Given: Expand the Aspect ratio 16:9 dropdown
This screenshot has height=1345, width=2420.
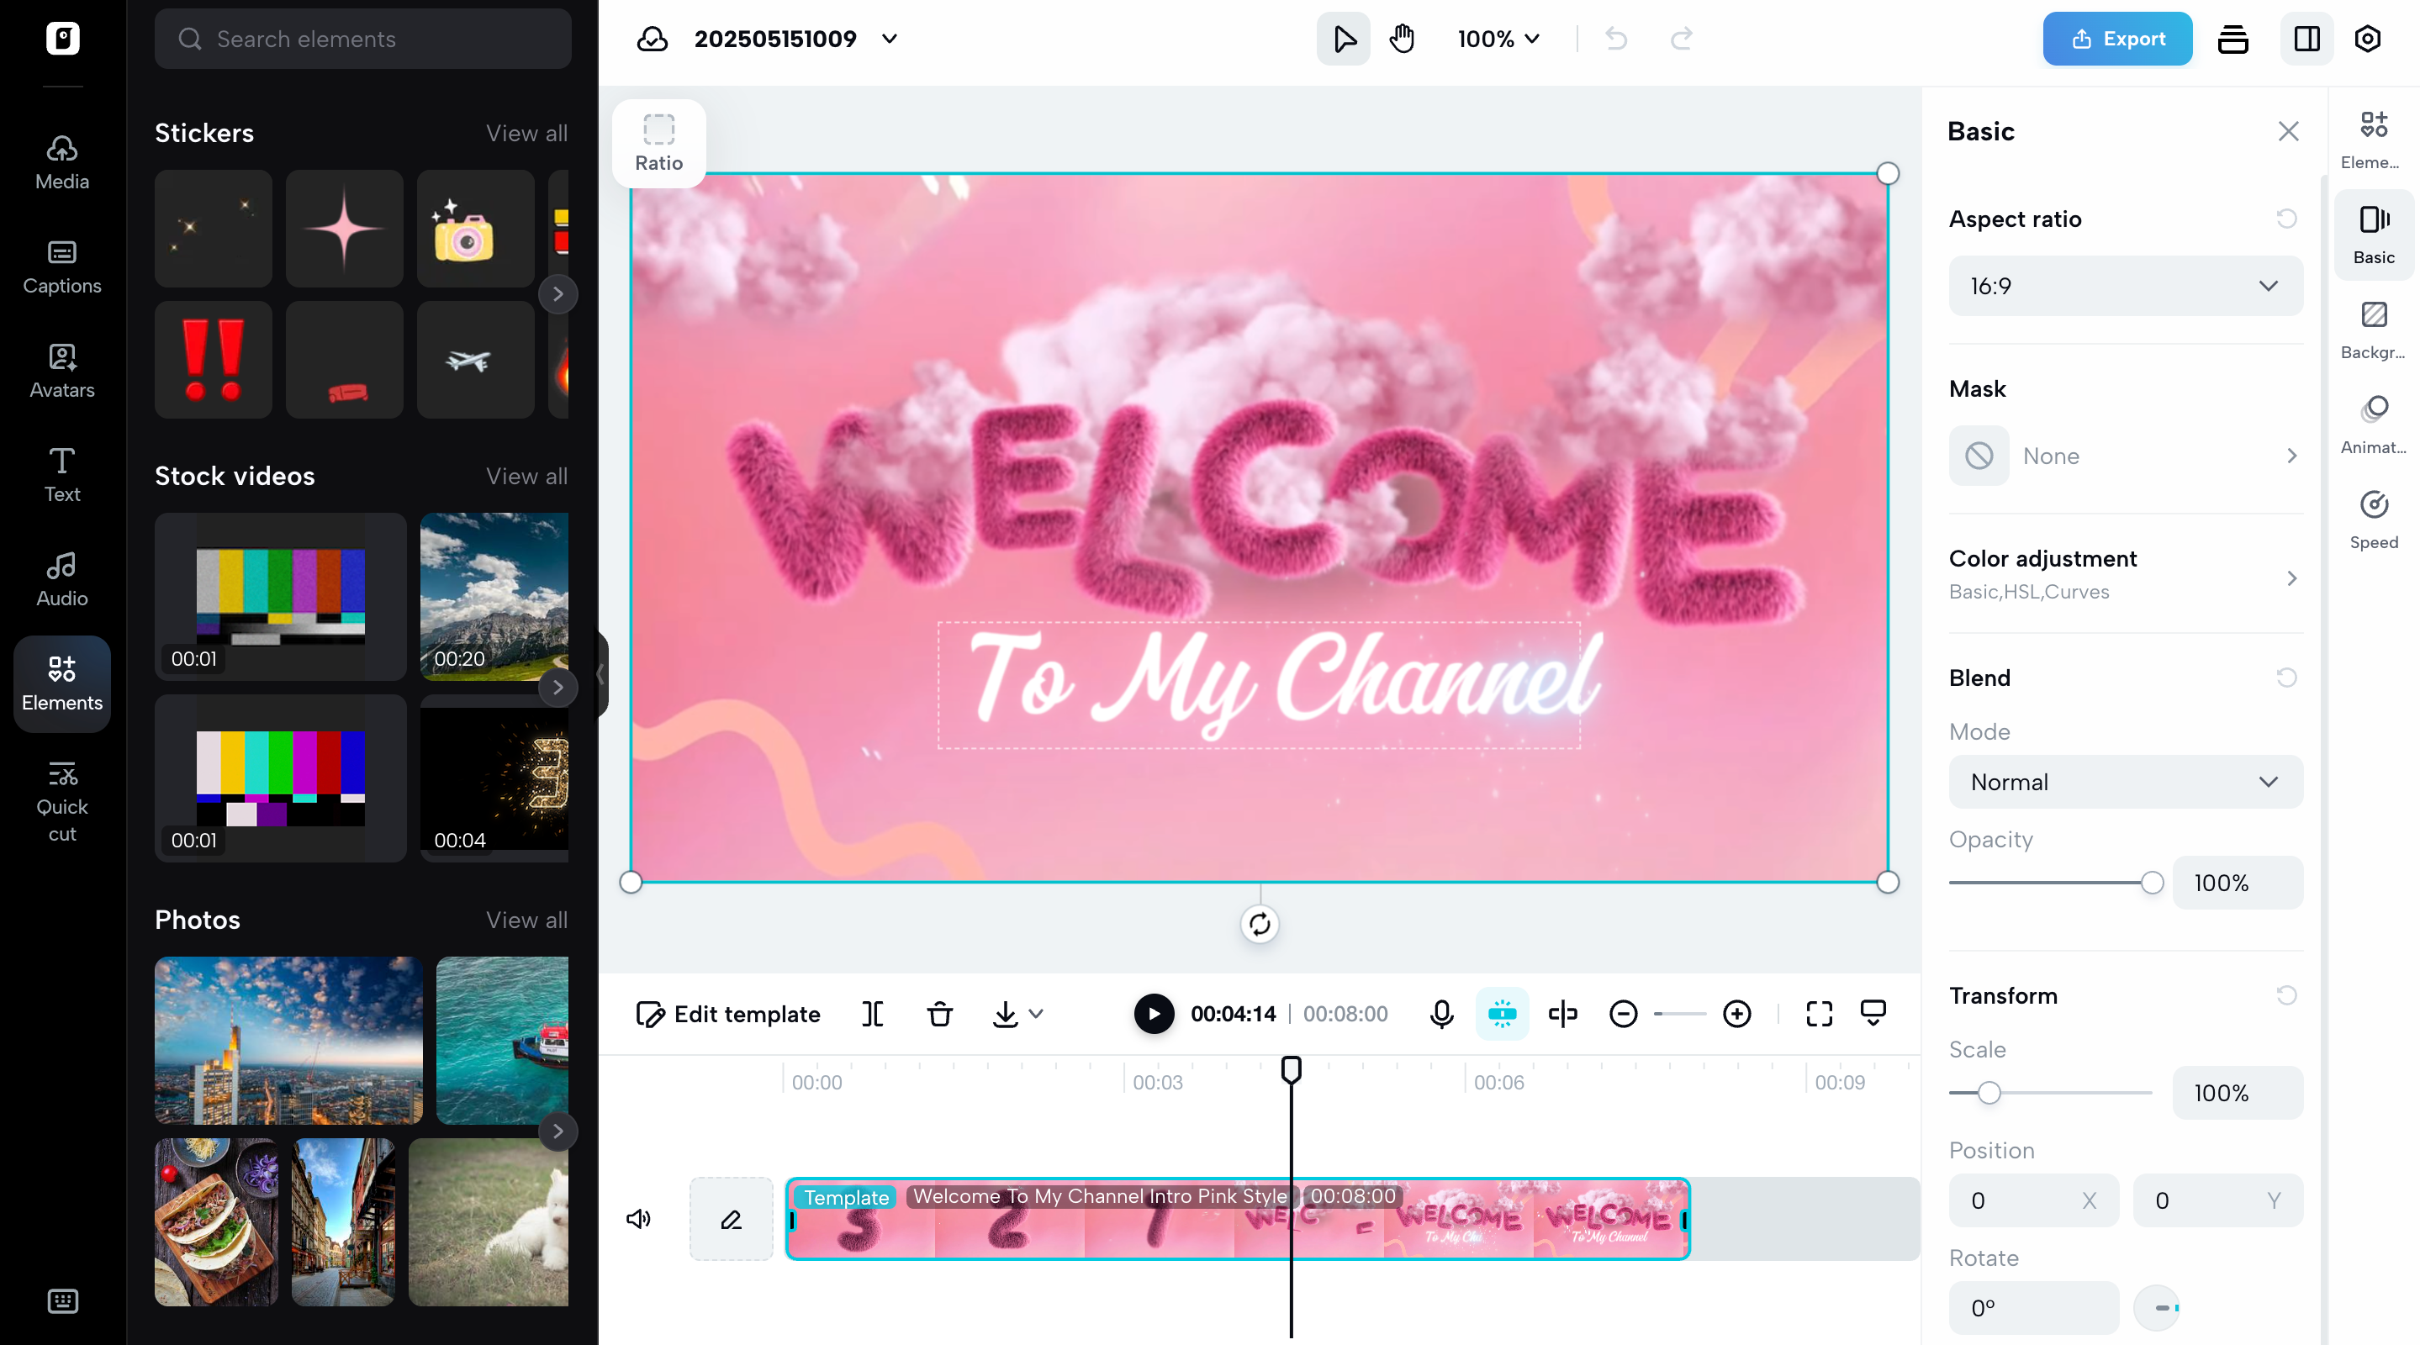Looking at the screenshot, I should (x=2125, y=286).
